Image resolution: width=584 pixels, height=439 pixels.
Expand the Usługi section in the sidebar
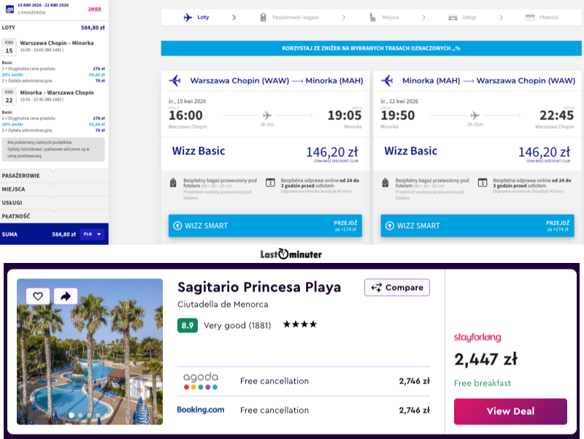[54, 202]
